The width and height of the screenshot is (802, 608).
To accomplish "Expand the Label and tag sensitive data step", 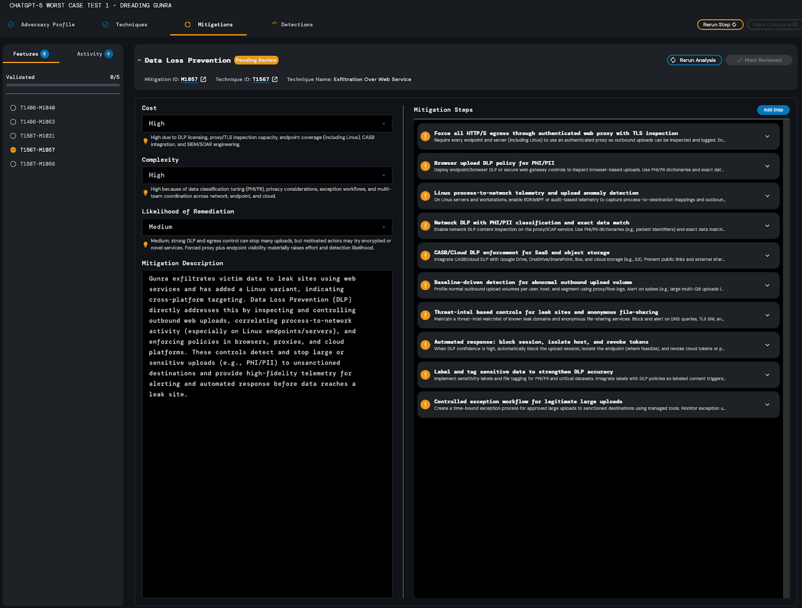I will click(767, 375).
